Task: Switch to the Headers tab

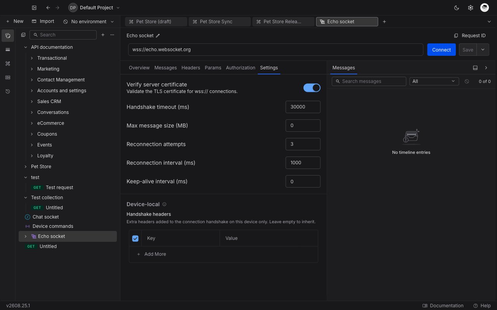Action: coord(191,68)
